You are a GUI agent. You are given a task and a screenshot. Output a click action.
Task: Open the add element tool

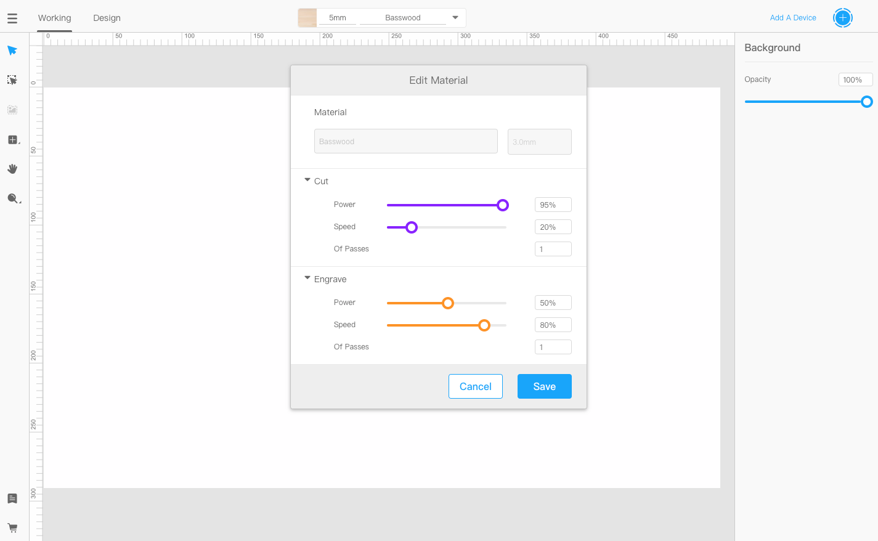point(13,140)
